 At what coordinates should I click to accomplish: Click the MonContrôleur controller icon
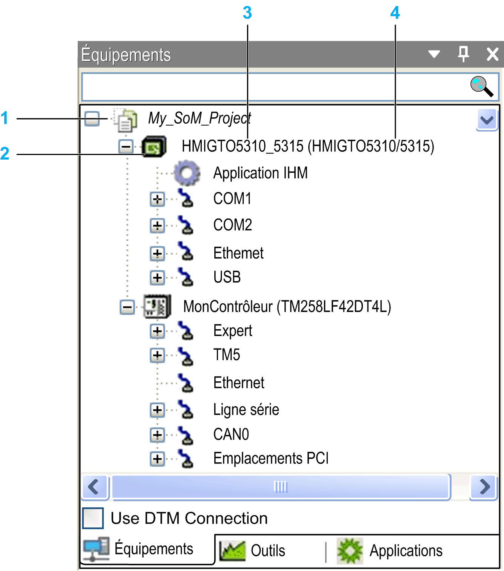coord(157,306)
